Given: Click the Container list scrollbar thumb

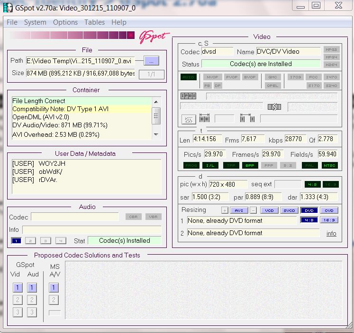Looking at the screenshot, I should (x=156, y=116).
